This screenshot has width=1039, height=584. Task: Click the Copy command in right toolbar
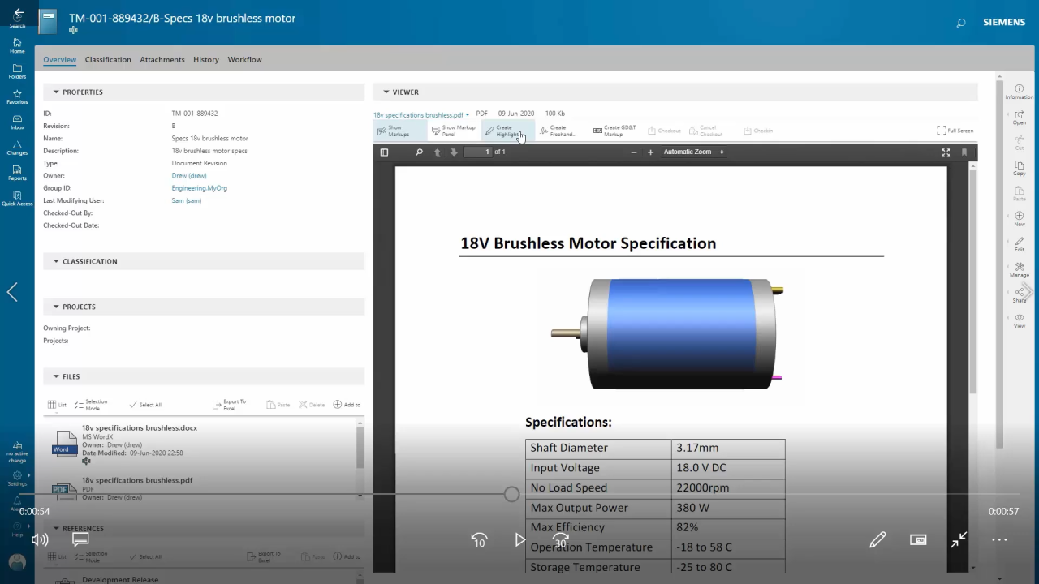click(x=1020, y=168)
